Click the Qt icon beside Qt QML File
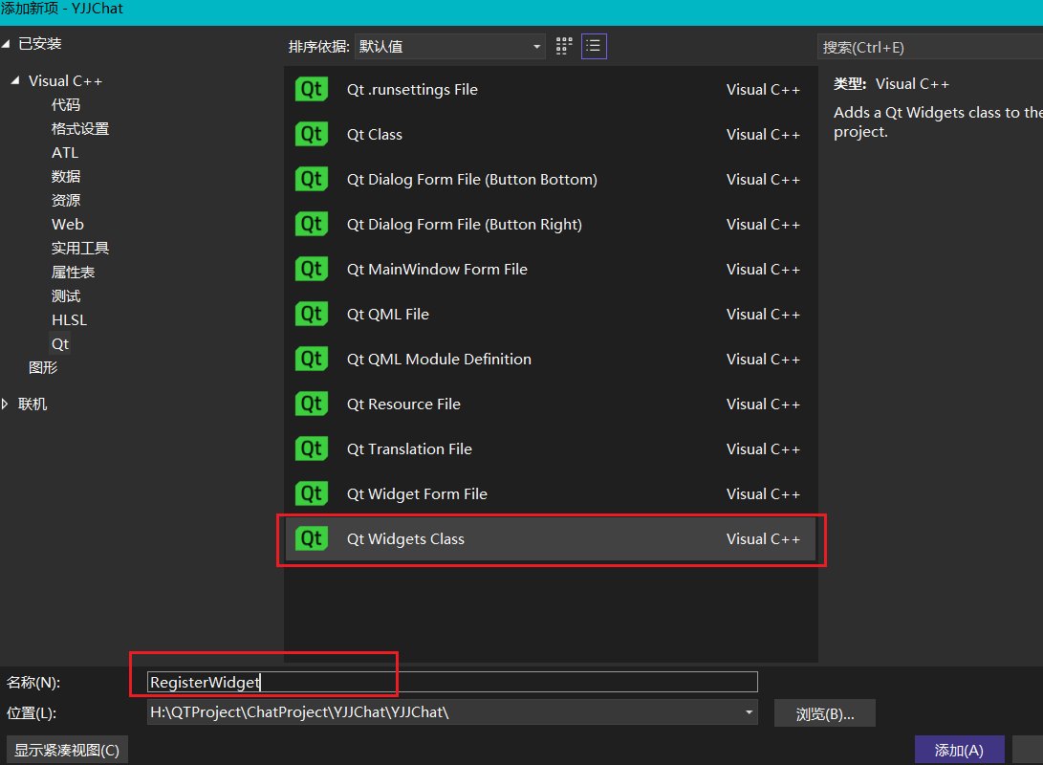 (x=312, y=314)
